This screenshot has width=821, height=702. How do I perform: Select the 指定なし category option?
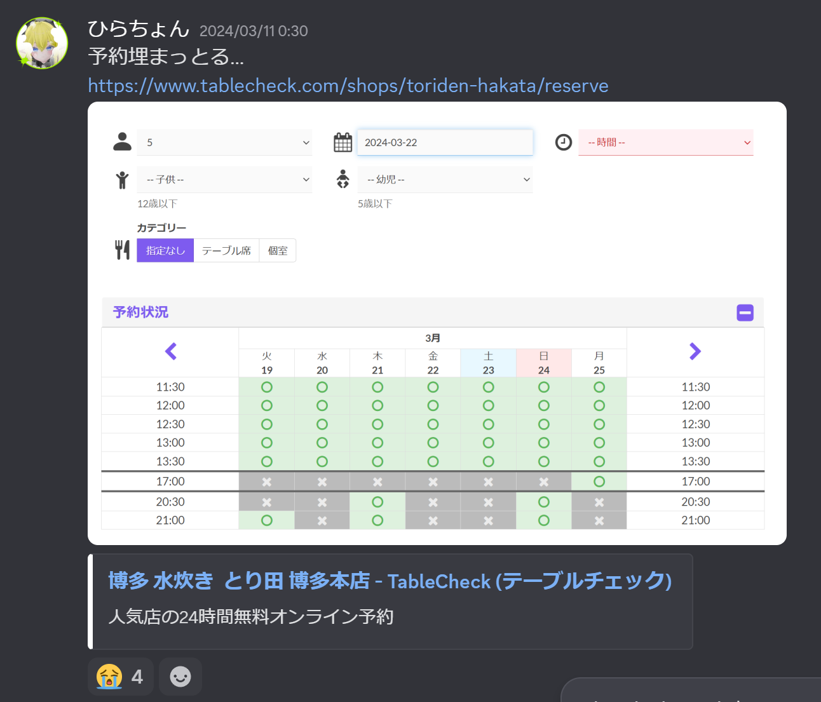(x=165, y=250)
